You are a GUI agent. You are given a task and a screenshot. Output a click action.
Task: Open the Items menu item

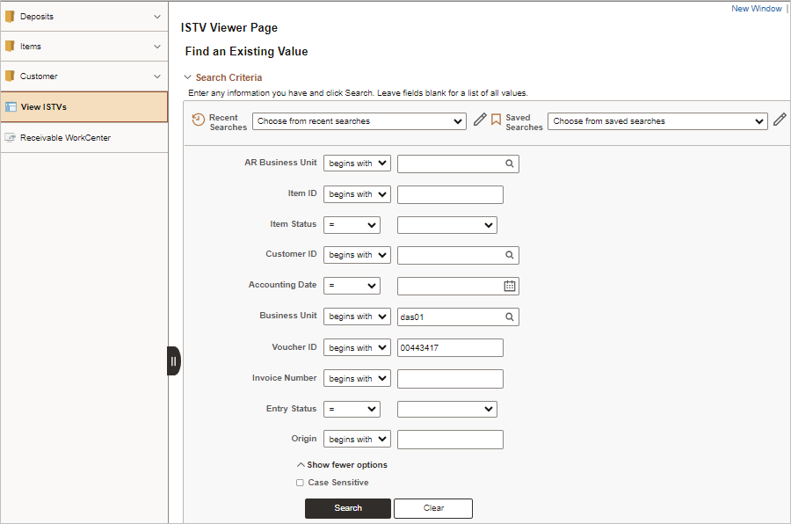pyautogui.click(x=84, y=47)
